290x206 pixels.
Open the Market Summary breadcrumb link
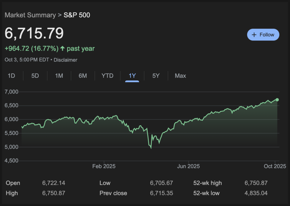30,15
